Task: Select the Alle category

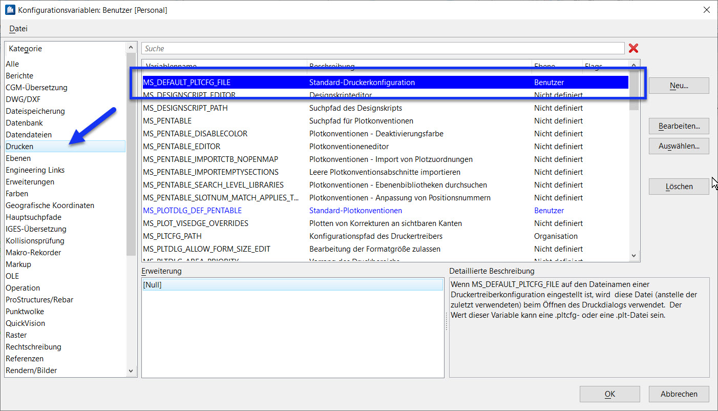Action: (65, 64)
